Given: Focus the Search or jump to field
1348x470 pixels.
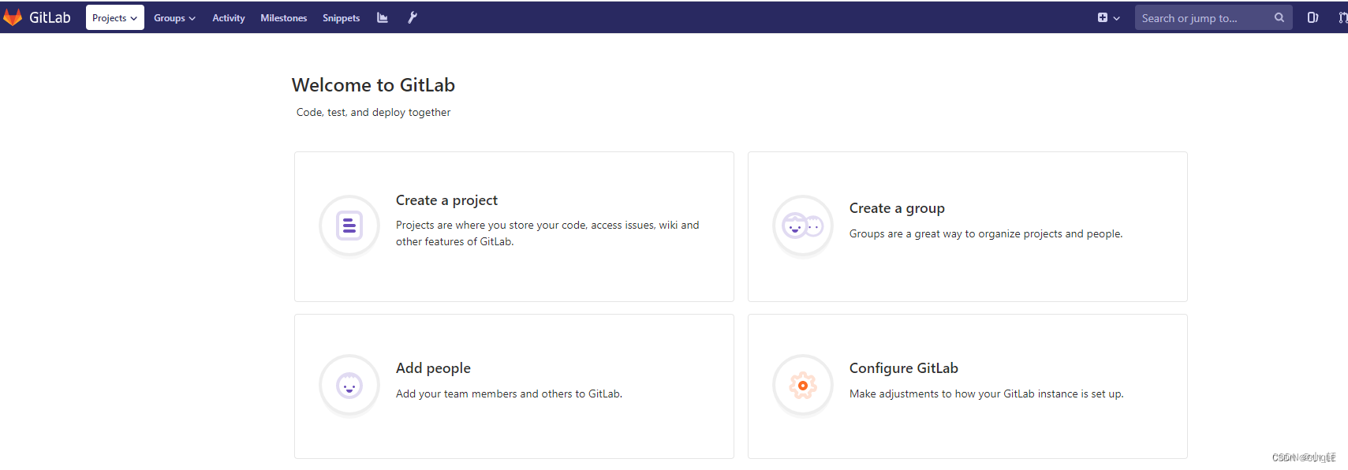Looking at the screenshot, I should point(1213,17).
